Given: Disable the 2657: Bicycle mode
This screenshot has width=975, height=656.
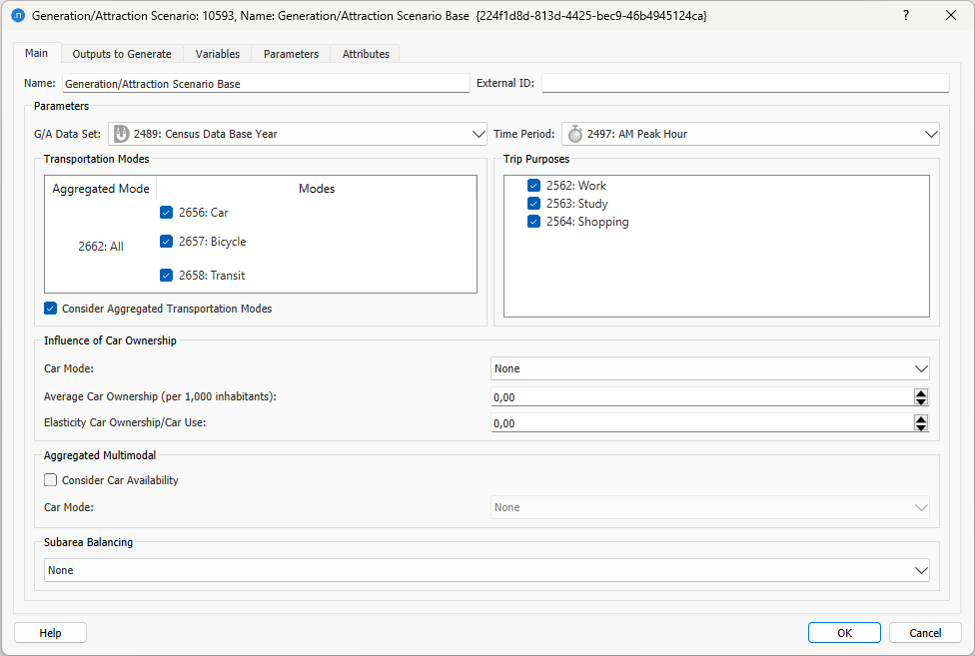Looking at the screenshot, I should pyautogui.click(x=166, y=241).
